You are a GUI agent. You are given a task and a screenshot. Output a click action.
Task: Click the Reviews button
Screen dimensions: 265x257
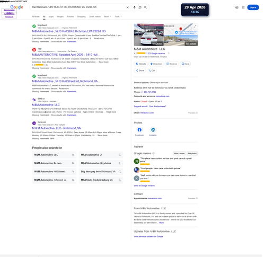(x=172, y=64)
